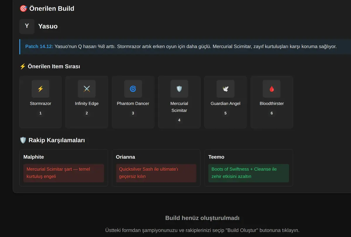351x237 pixels.
Task: Select the Infinity Edge item name
Action: [87, 103]
